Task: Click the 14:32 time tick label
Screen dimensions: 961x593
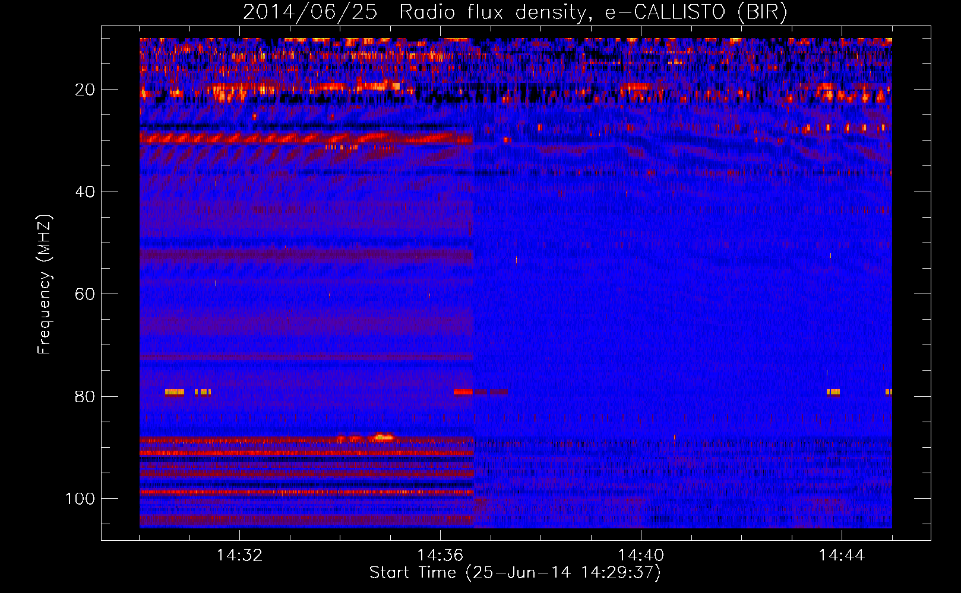Action: pos(239,555)
